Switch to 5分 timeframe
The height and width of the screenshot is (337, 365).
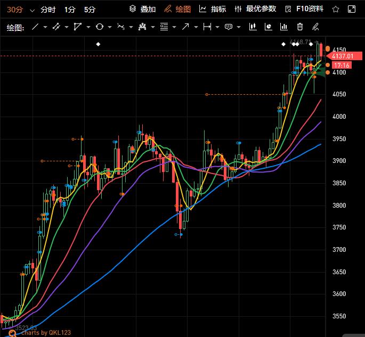90,10
